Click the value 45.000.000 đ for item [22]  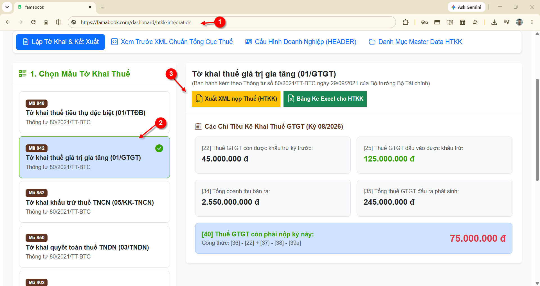click(225, 159)
